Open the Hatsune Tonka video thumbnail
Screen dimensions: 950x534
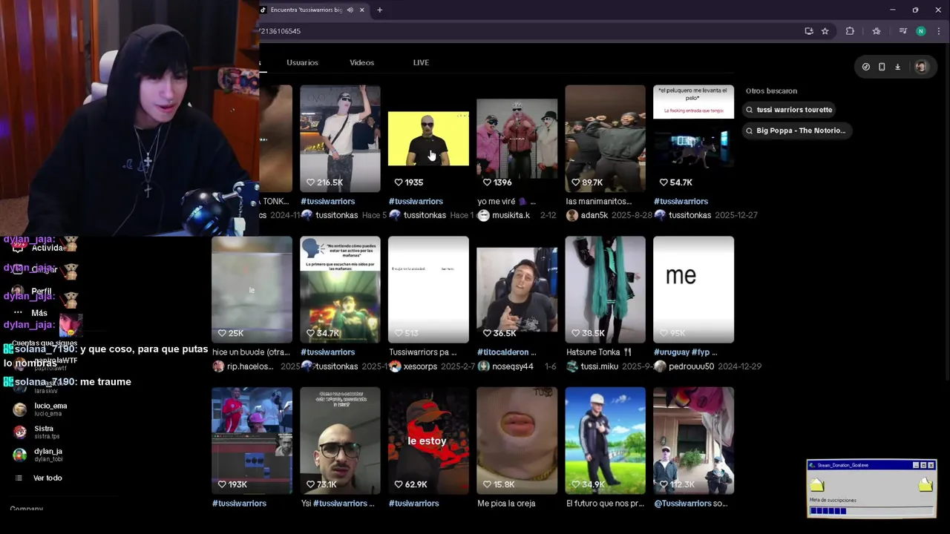click(x=605, y=289)
